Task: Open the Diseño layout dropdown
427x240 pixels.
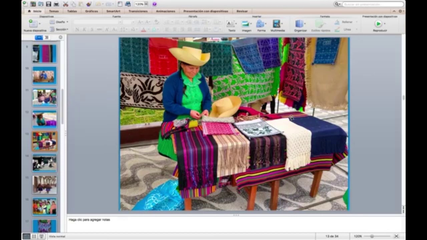Action: tap(59, 22)
